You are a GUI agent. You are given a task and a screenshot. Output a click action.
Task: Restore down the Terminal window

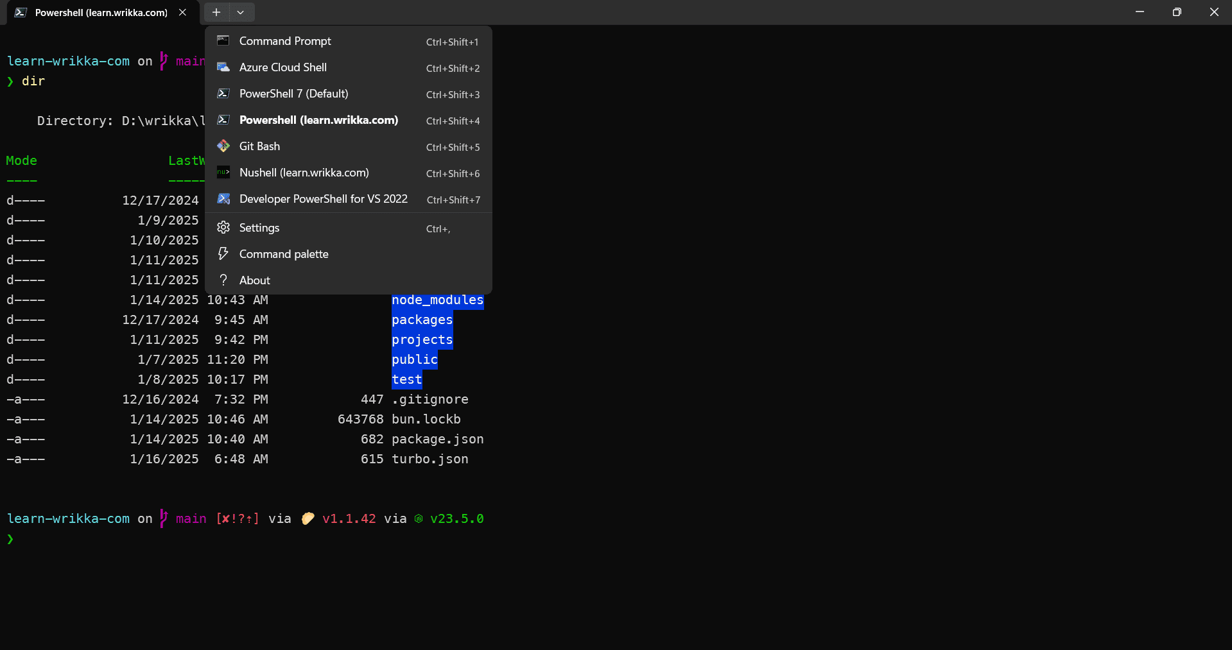coord(1177,12)
